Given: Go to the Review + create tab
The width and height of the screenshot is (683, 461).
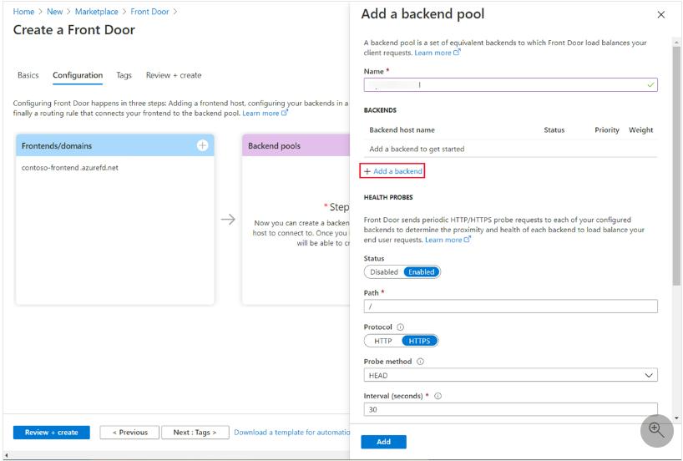Looking at the screenshot, I should (174, 75).
